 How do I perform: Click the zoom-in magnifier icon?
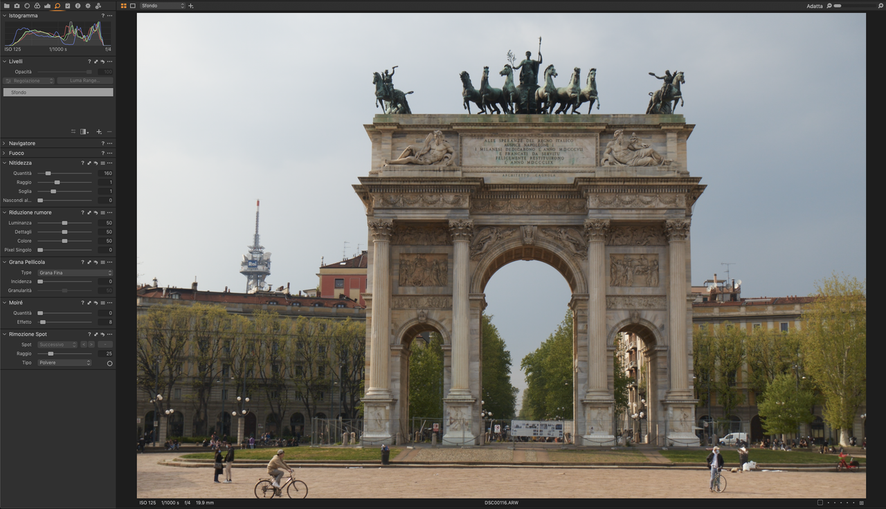[880, 6]
